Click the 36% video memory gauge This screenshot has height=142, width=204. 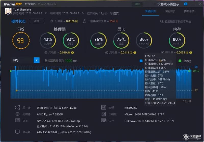tap(144, 40)
